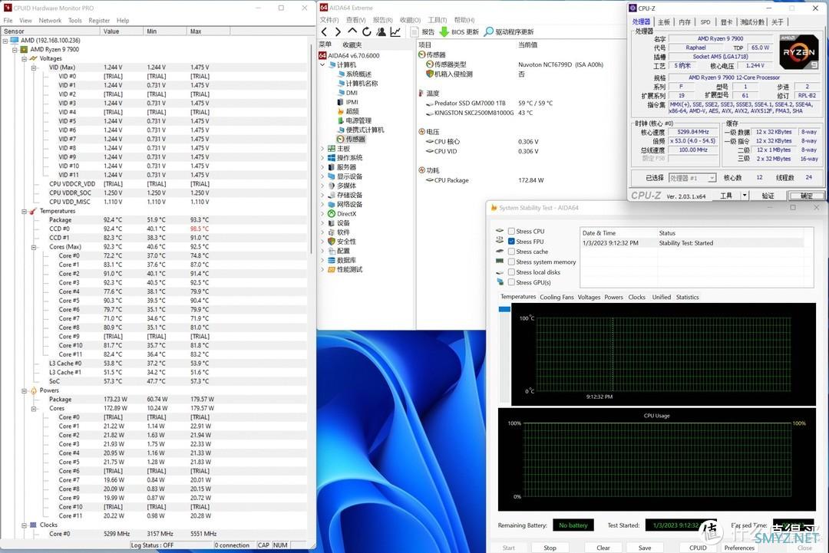829x553 pixels.
Task: Click the BIOS 更新 toolbar button
Action: point(459,31)
